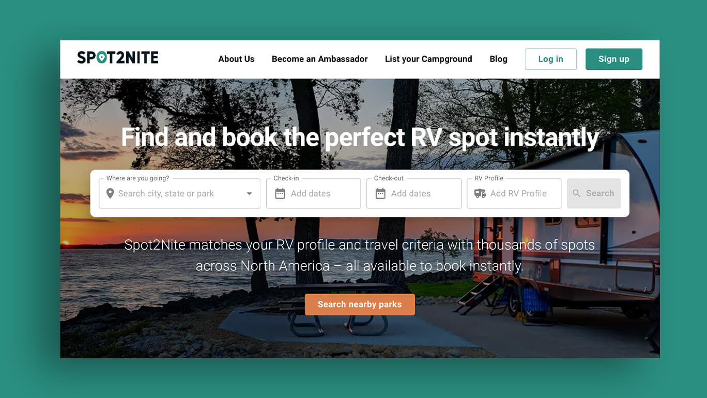
Task: Click the magnifying glass search icon
Action: [577, 193]
